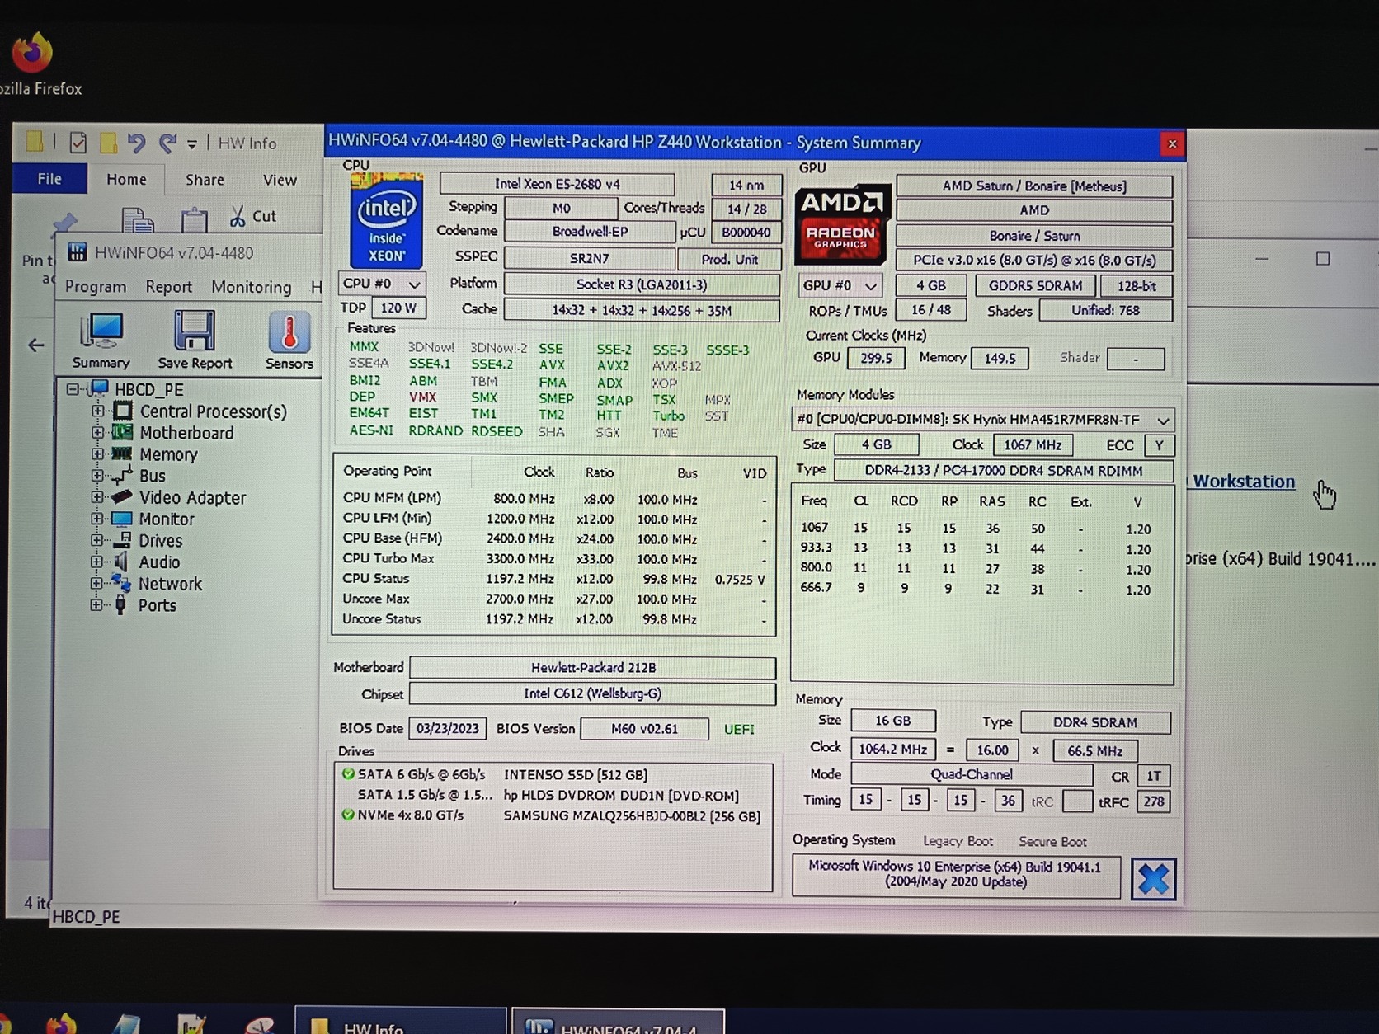1379x1034 pixels.
Task: Click the Hewlett-Packard 212B motherboard field
Action: pos(593,667)
